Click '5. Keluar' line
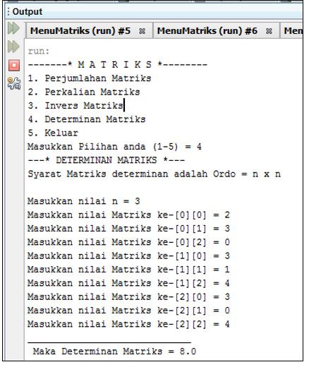The width and height of the screenshot is (309, 367). coord(53,133)
